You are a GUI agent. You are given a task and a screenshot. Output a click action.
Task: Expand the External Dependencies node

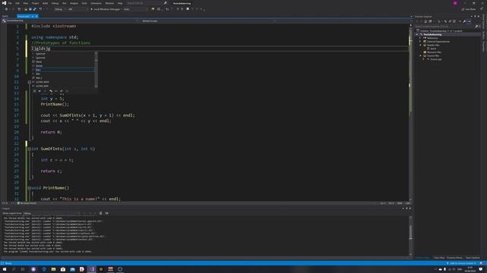coord(420,42)
